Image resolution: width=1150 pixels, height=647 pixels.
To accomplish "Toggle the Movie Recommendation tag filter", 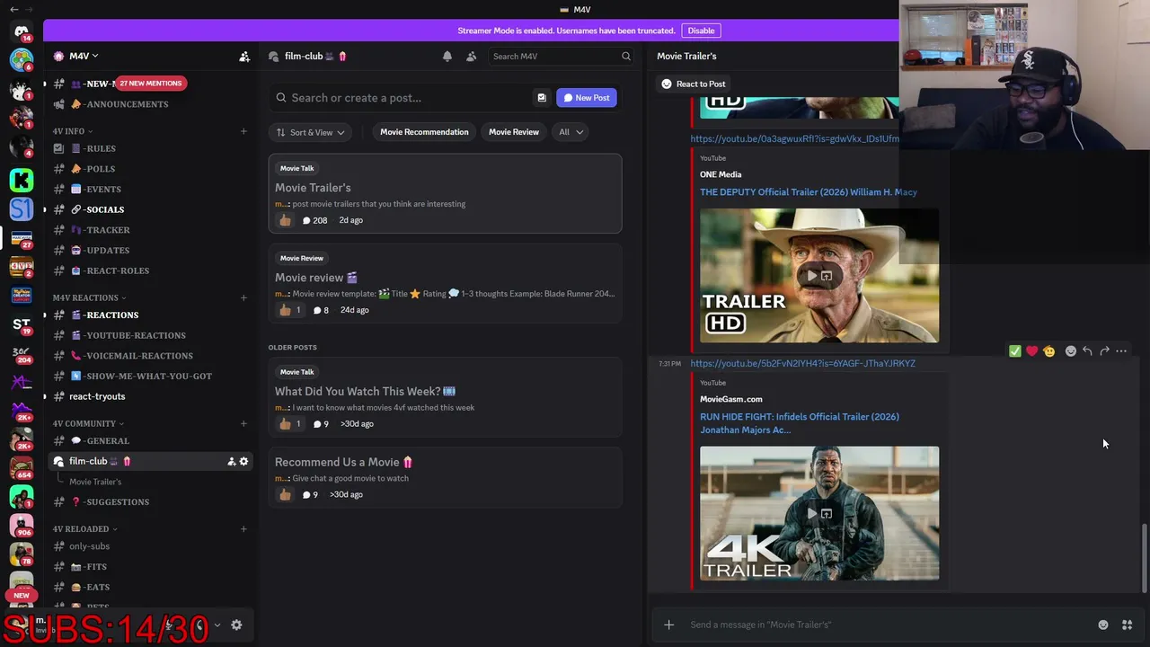I will pyautogui.click(x=424, y=132).
